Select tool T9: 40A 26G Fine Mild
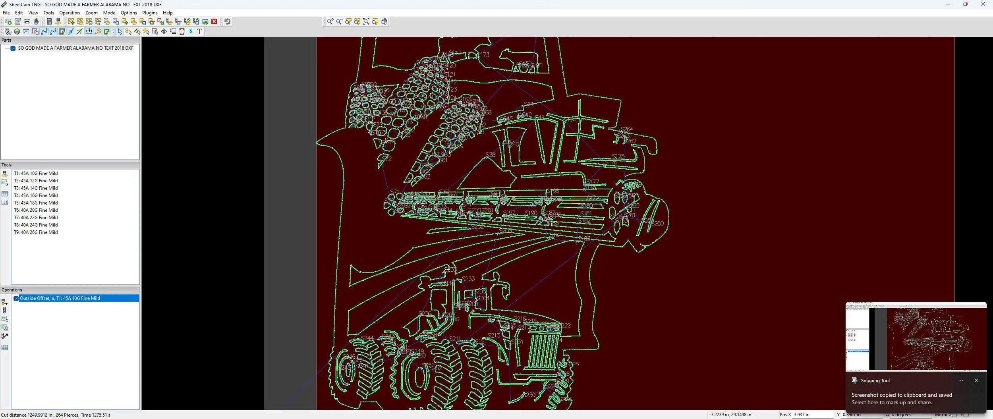993x419 pixels. coord(36,232)
